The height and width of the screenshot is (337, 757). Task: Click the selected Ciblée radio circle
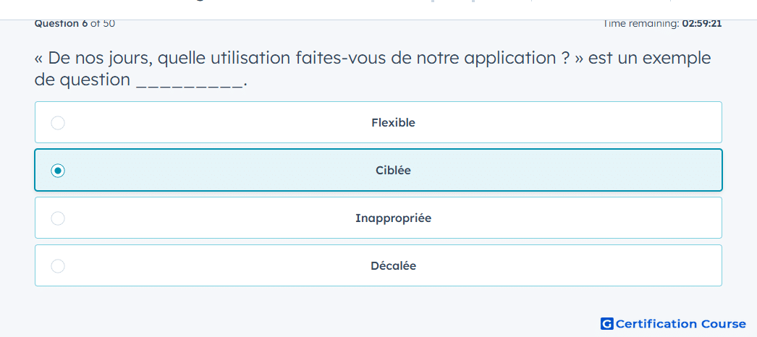click(x=58, y=171)
